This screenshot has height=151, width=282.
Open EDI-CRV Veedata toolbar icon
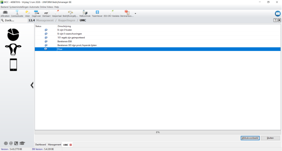[111, 12]
